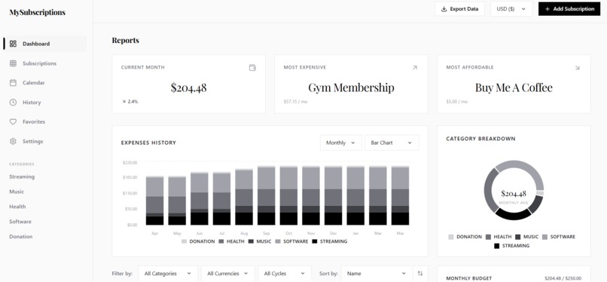Toggle DONATION swatch in Expenses History legend
Image resolution: width=607 pixels, height=282 pixels.
click(184, 241)
